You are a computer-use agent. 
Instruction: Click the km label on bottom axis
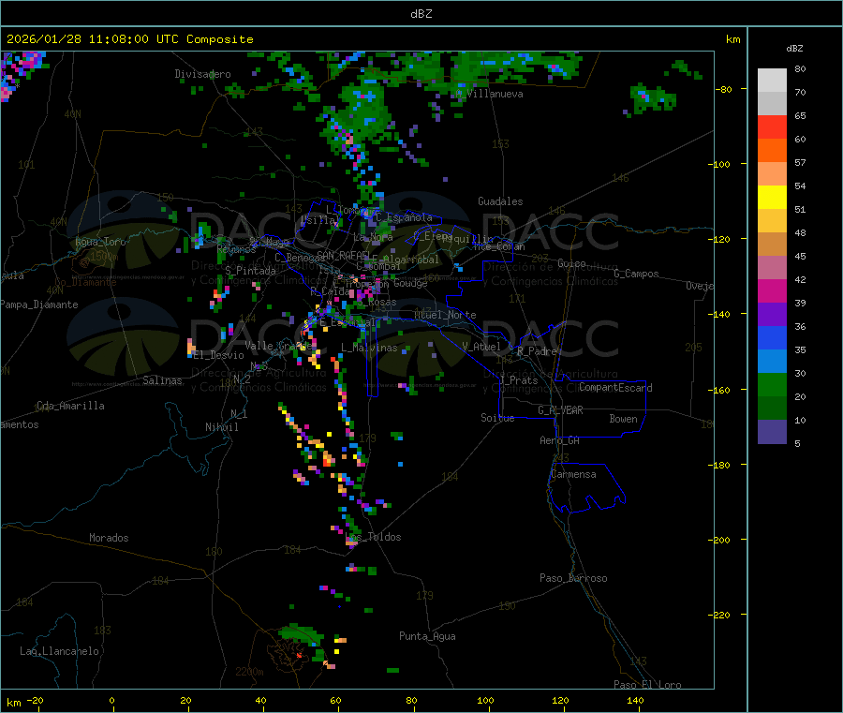(13, 703)
